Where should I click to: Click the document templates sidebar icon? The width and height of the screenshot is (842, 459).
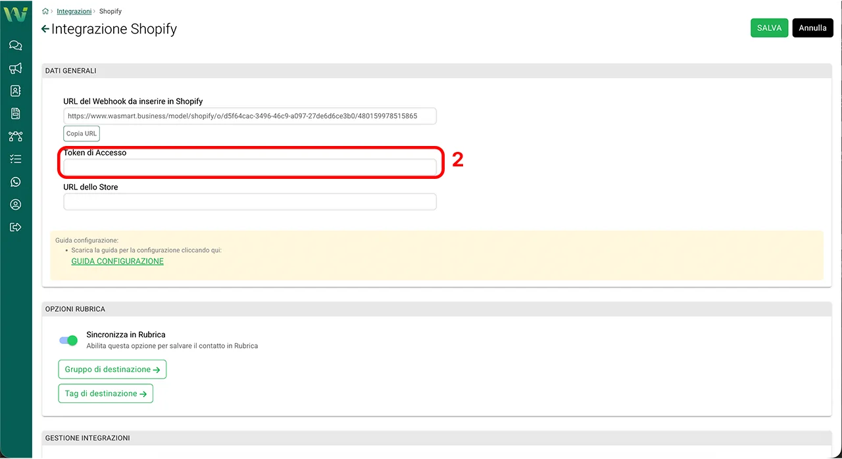[x=16, y=114]
